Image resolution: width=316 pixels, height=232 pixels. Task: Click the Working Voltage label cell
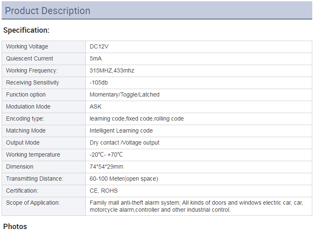point(44,46)
